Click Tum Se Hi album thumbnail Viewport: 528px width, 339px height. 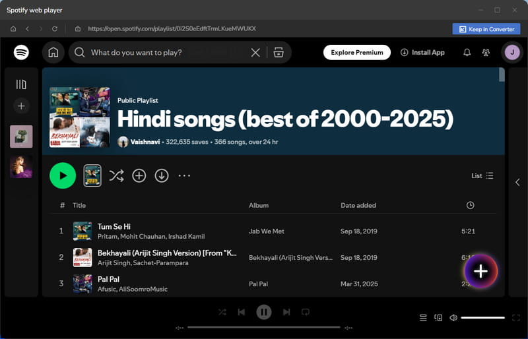click(82, 231)
